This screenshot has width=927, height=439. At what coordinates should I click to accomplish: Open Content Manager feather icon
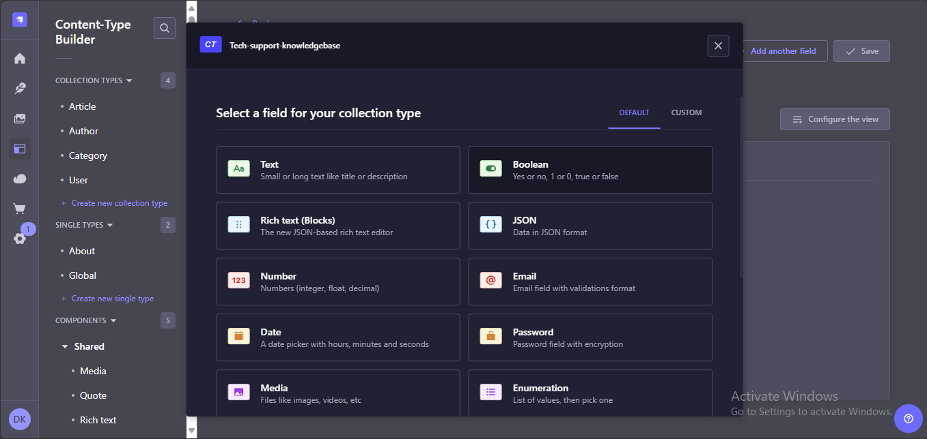[20, 89]
